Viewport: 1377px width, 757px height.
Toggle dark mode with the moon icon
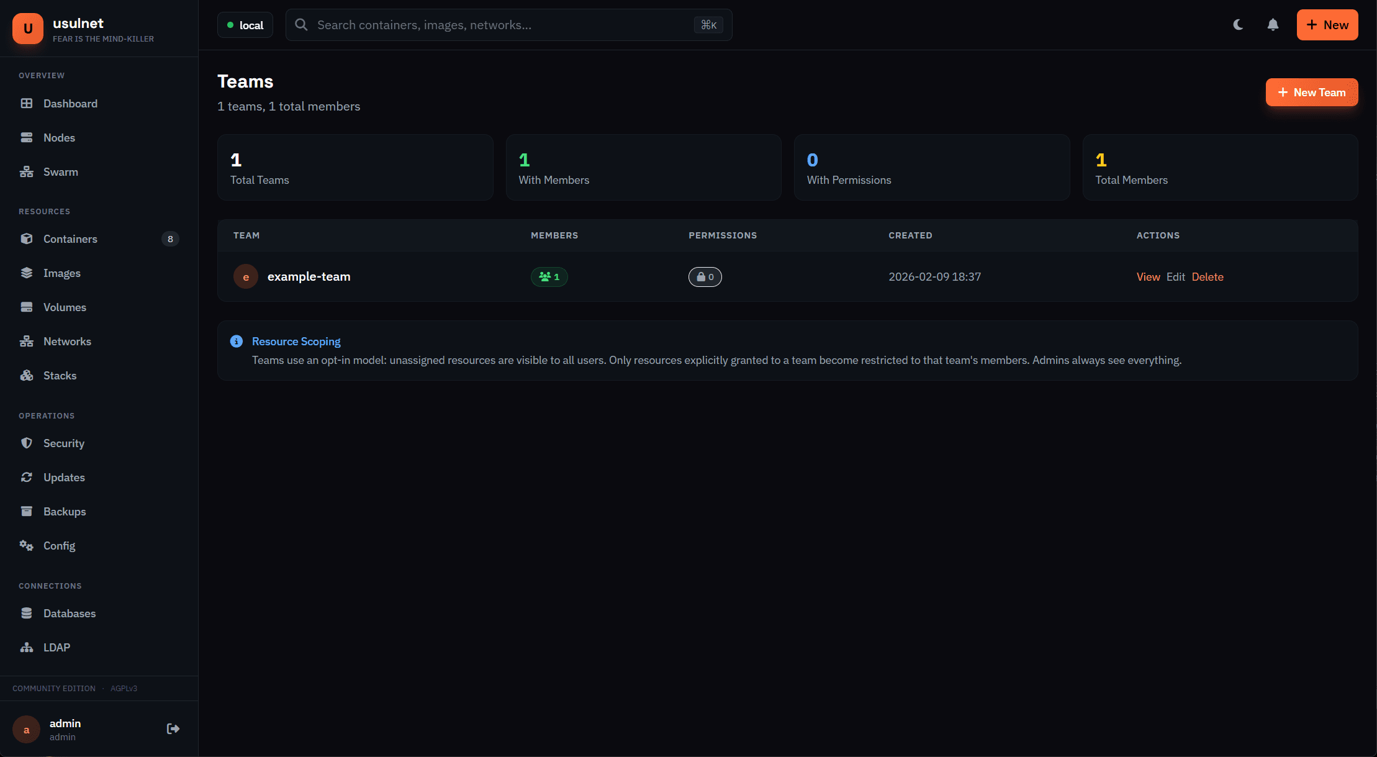[x=1238, y=25]
